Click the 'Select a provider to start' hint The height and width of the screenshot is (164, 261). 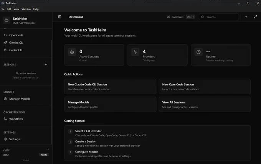click(x=26, y=78)
